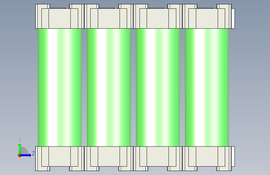The image size is (270, 175).
Task: Select the top end cap of rightmost cylinder
Action: click(x=208, y=17)
